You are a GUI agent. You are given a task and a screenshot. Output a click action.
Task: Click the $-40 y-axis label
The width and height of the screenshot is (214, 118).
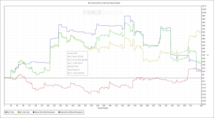204,104
